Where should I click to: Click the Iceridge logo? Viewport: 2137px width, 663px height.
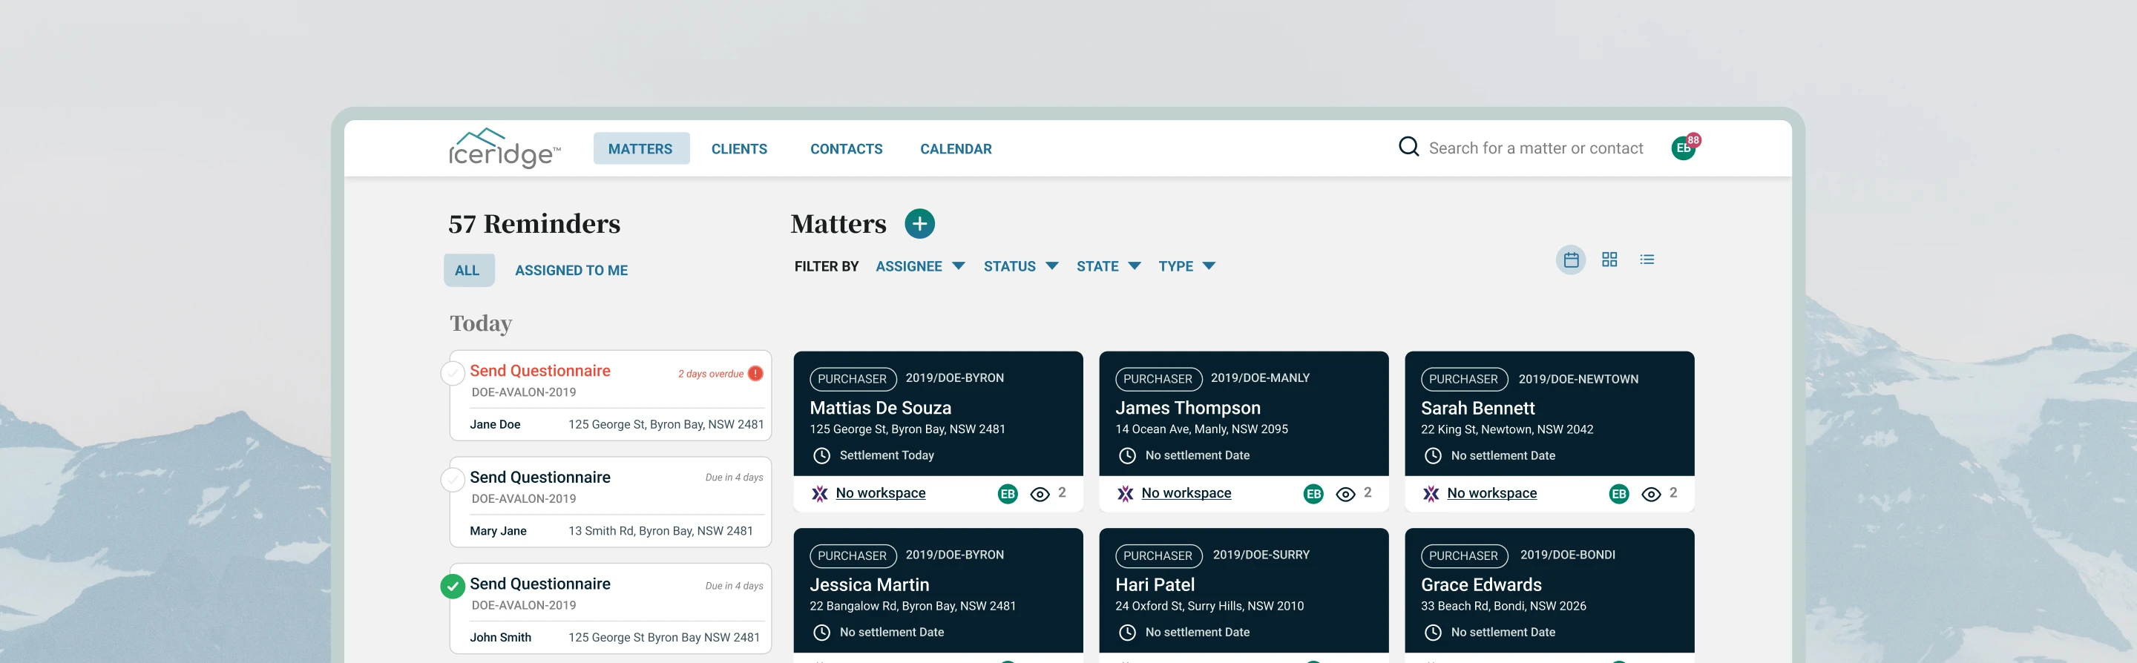click(x=505, y=148)
